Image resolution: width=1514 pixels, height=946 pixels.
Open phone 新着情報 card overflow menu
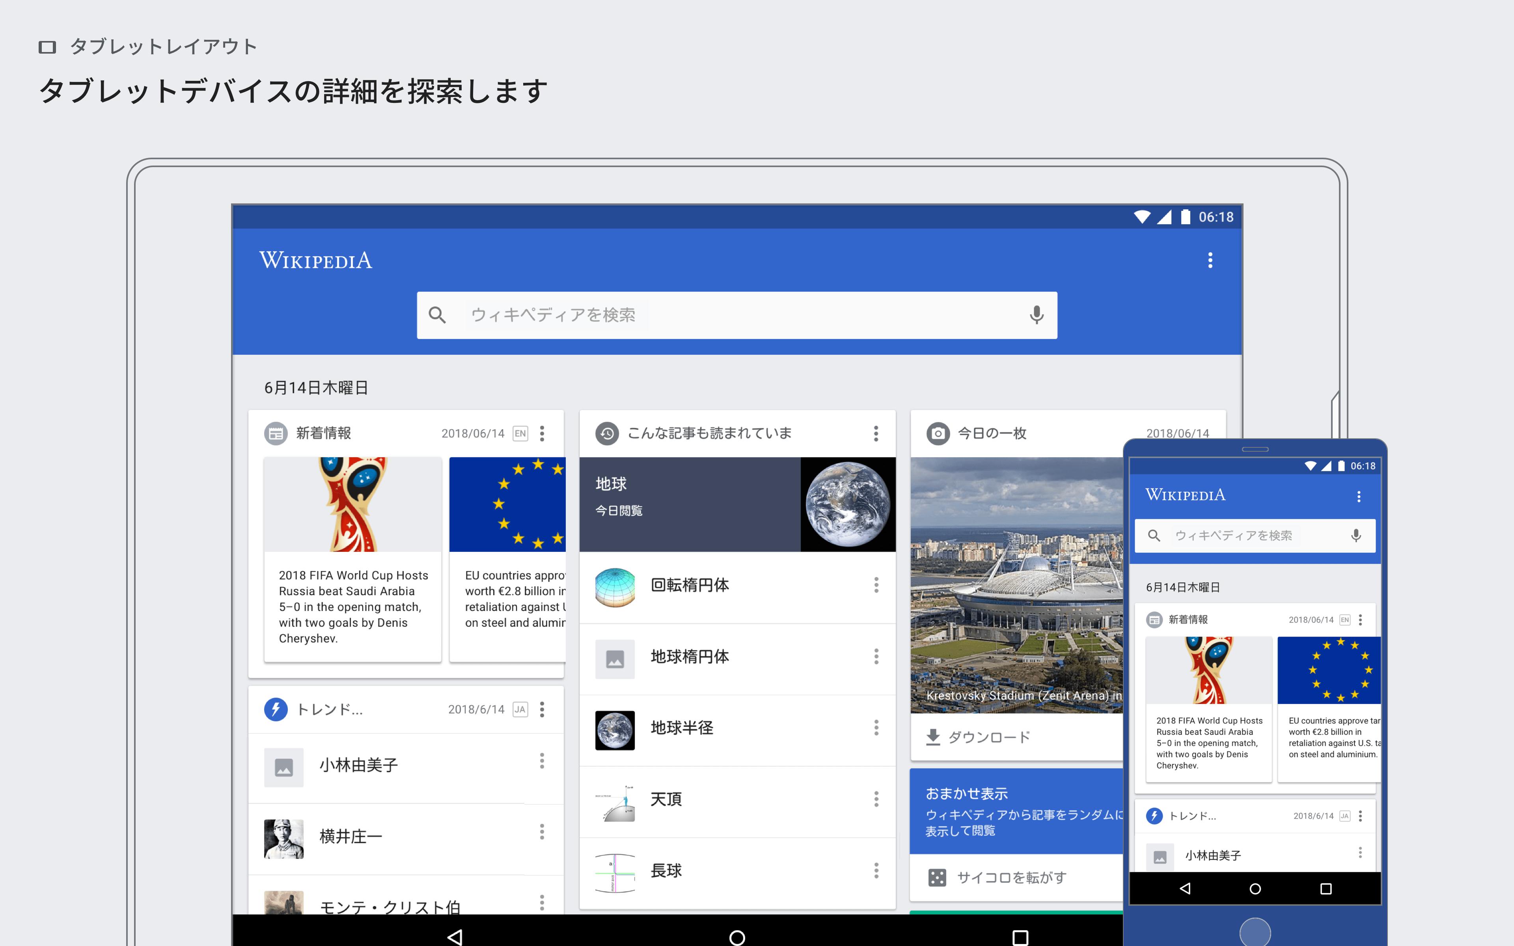point(1360,619)
